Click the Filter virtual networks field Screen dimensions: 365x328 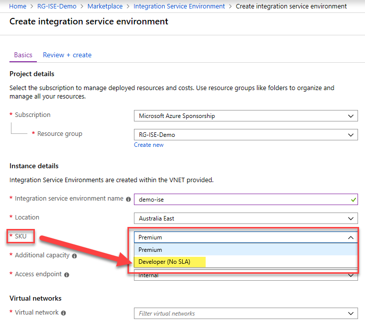click(x=239, y=314)
